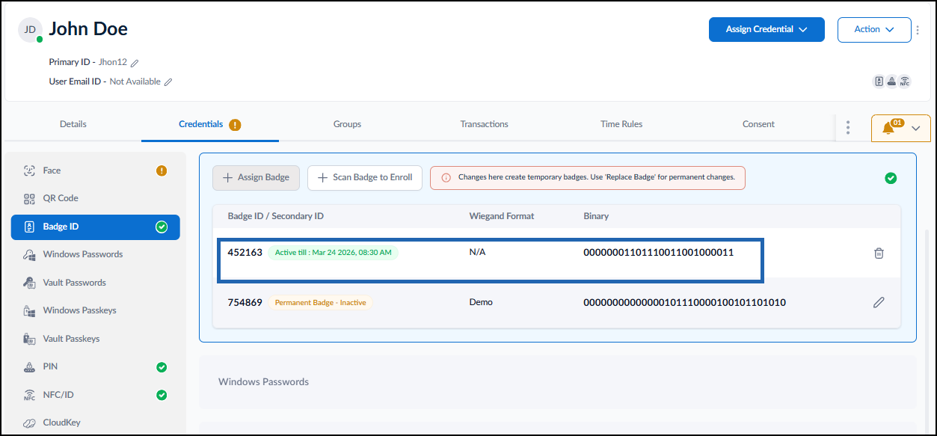Click the Jhon12 primary ID value
937x436 pixels.
click(113, 63)
